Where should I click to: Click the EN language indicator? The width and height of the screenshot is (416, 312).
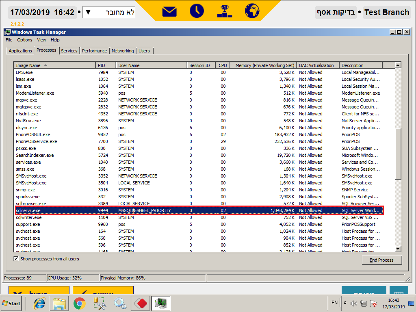(335, 303)
